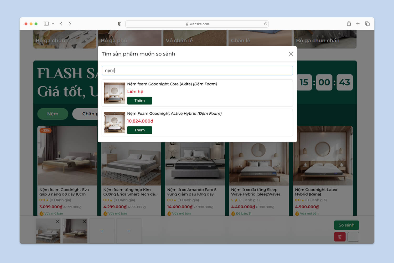This screenshot has height=263, width=394.
Task: Click the red "Liên hệ" price text
Action: (135, 92)
